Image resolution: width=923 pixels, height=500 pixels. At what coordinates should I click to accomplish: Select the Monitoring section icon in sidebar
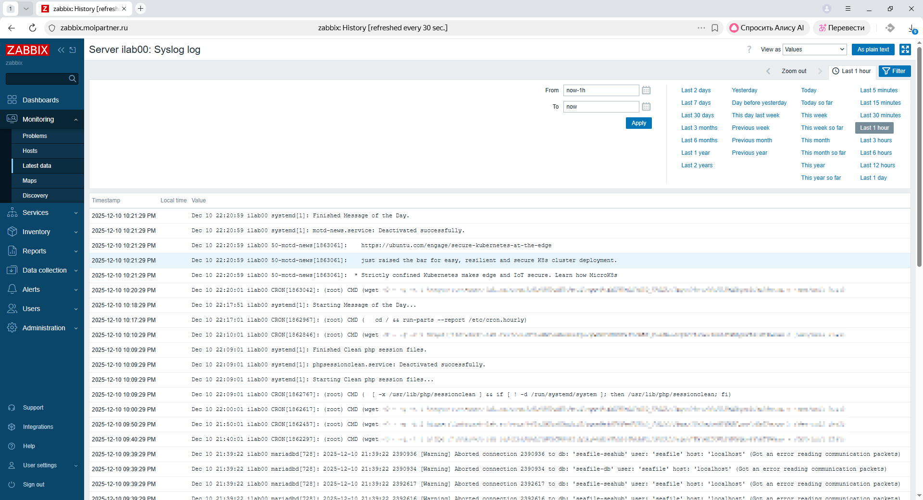point(12,119)
